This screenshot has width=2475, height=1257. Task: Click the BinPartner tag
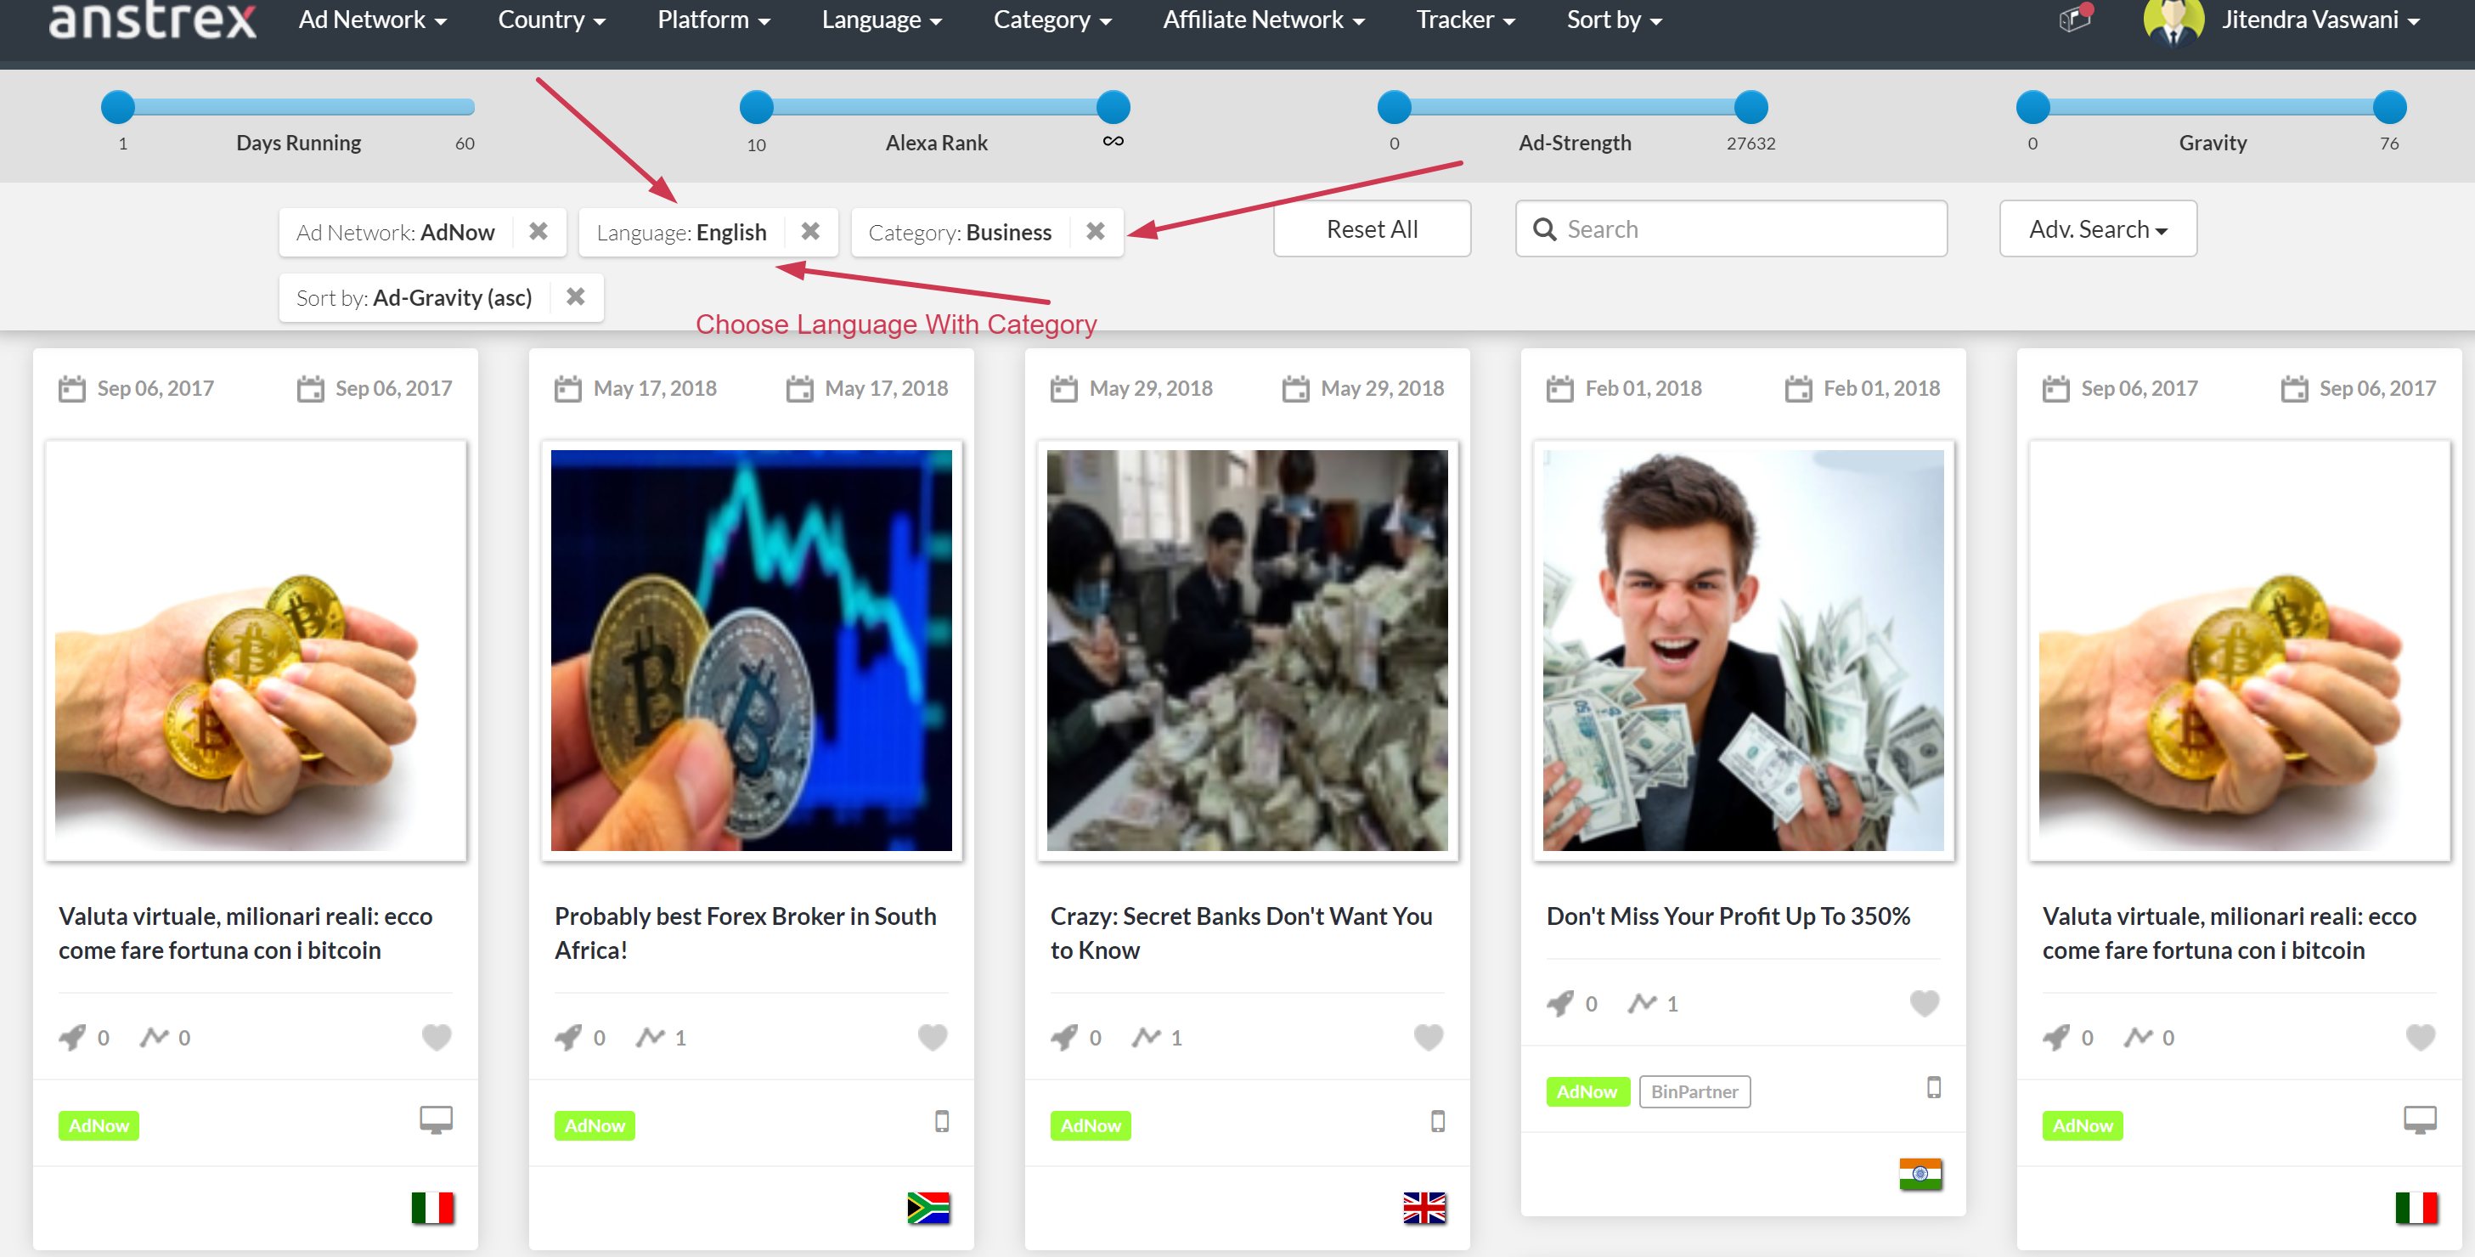click(x=1694, y=1091)
